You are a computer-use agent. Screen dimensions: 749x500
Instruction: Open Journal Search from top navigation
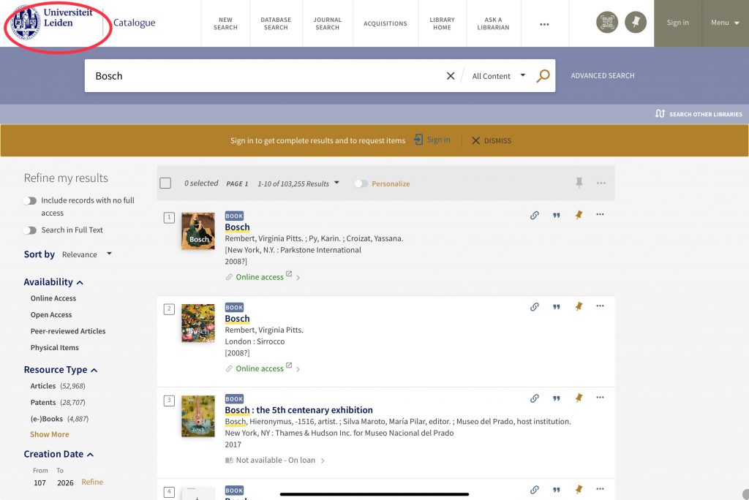point(327,23)
